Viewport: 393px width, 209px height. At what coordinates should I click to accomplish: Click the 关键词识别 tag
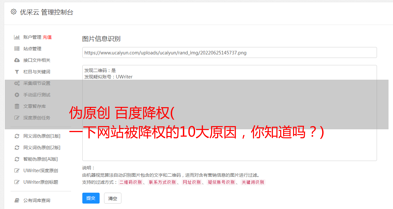point(253,182)
